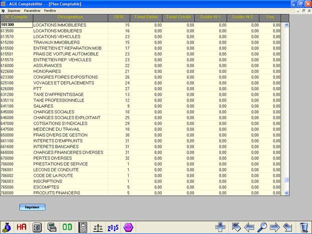
Task: Go to previous record with left arrow
Action: tap(249, 227)
